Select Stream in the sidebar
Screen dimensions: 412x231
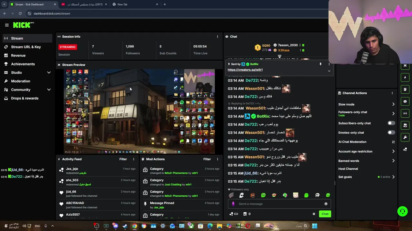pos(27,38)
